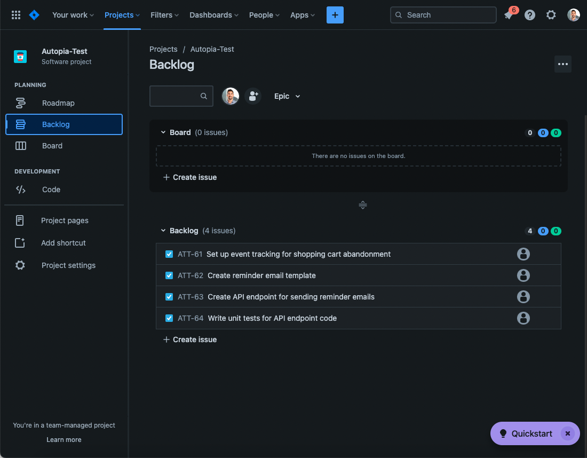Click the blue Create plus button

tap(335, 15)
